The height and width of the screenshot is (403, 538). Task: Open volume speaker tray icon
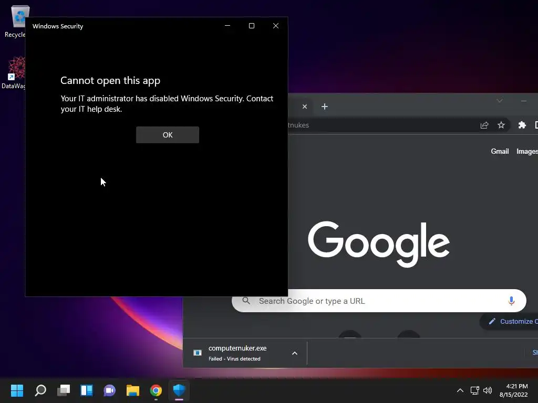point(487,390)
